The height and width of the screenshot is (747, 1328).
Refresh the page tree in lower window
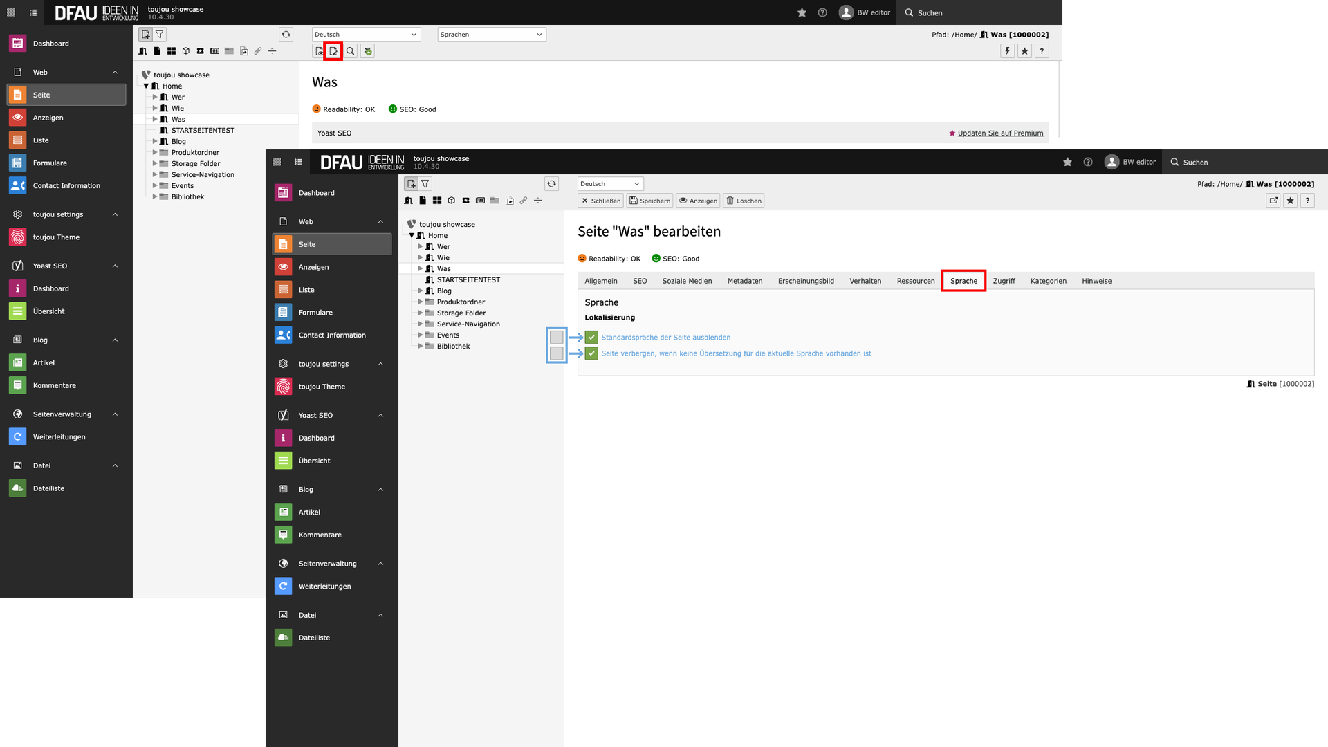click(x=551, y=184)
